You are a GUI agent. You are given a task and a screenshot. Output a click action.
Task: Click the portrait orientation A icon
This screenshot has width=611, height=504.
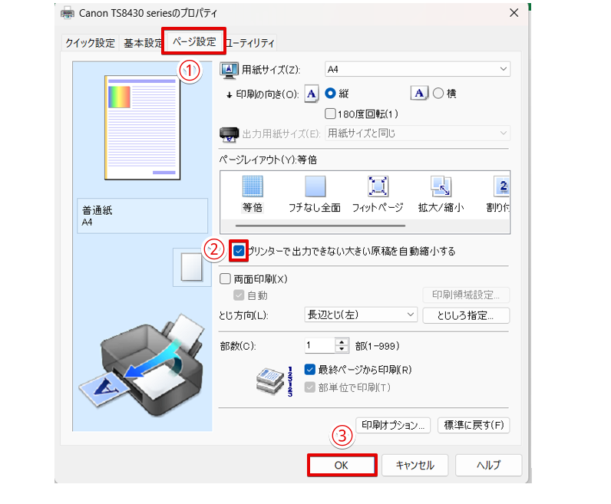point(312,94)
